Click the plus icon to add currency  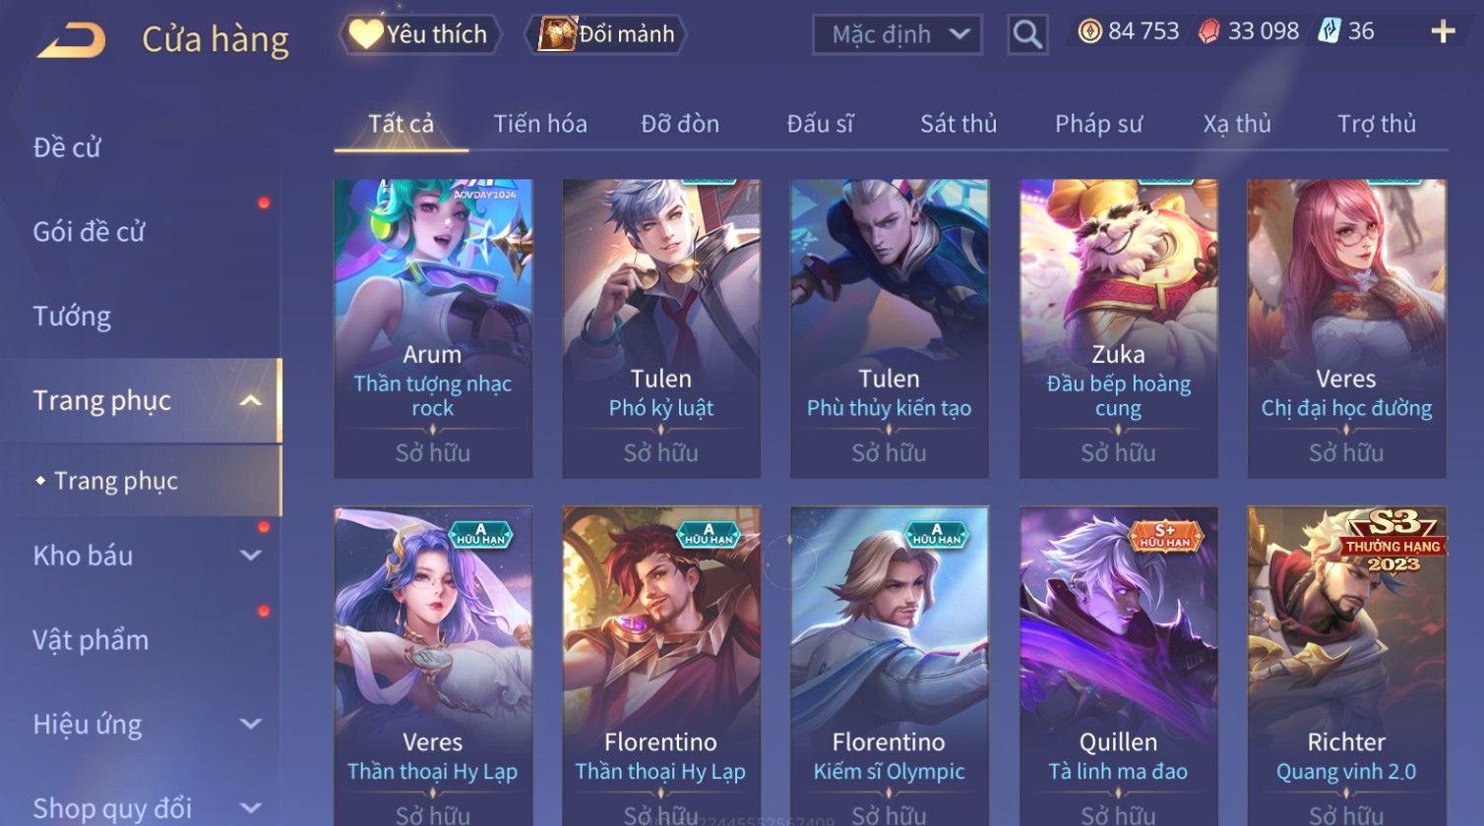coord(1443,32)
